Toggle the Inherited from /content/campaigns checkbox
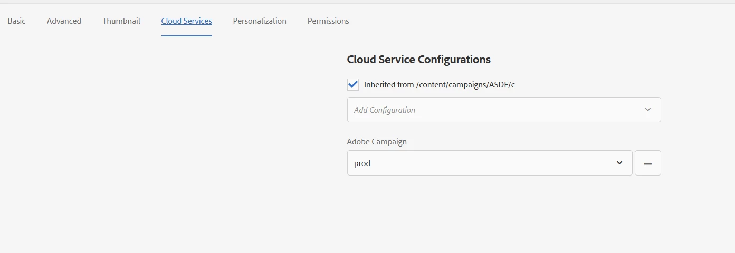 [353, 84]
